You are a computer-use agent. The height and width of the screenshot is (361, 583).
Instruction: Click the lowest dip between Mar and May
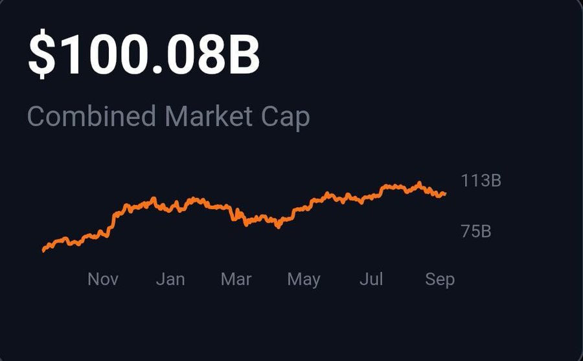pyautogui.click(x=278, y=226)
